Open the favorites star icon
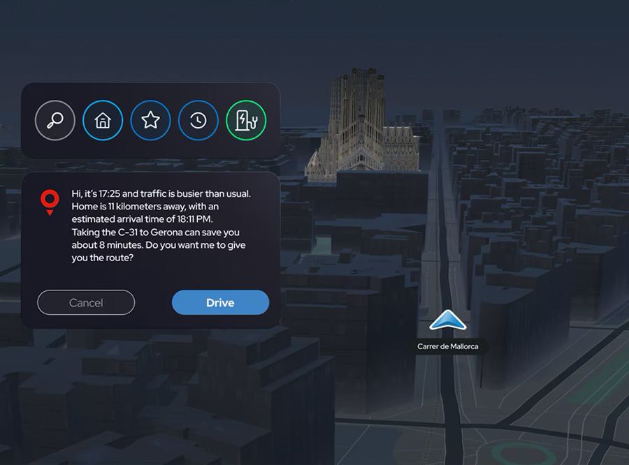The image size is (629, 465). pos(150,120)
